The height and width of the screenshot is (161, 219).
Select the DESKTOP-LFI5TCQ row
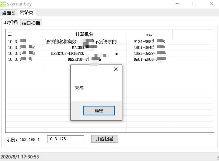click(110, 53)
